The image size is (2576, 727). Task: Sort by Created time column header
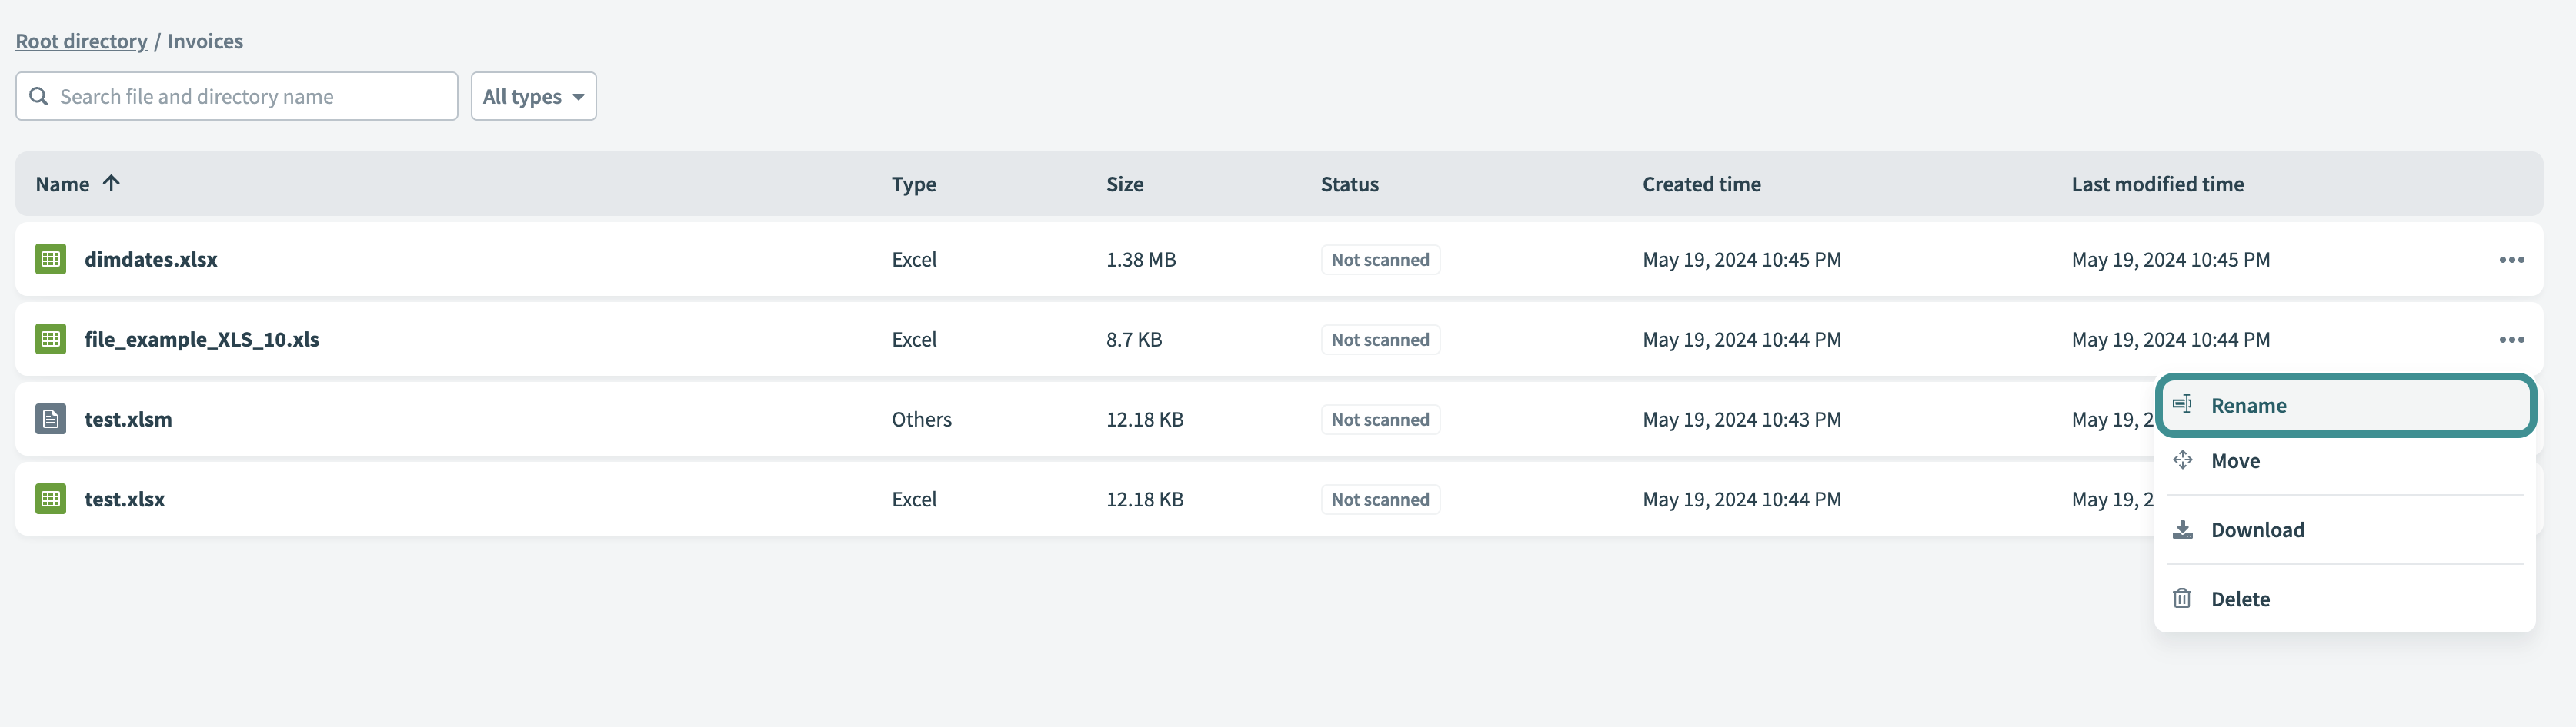pyautogui.click(x=1701, y=184)
